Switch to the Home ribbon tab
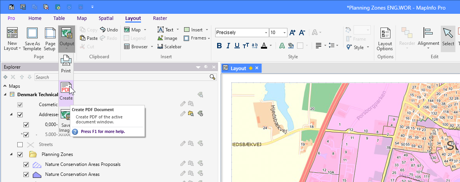 tap(35, 18)
